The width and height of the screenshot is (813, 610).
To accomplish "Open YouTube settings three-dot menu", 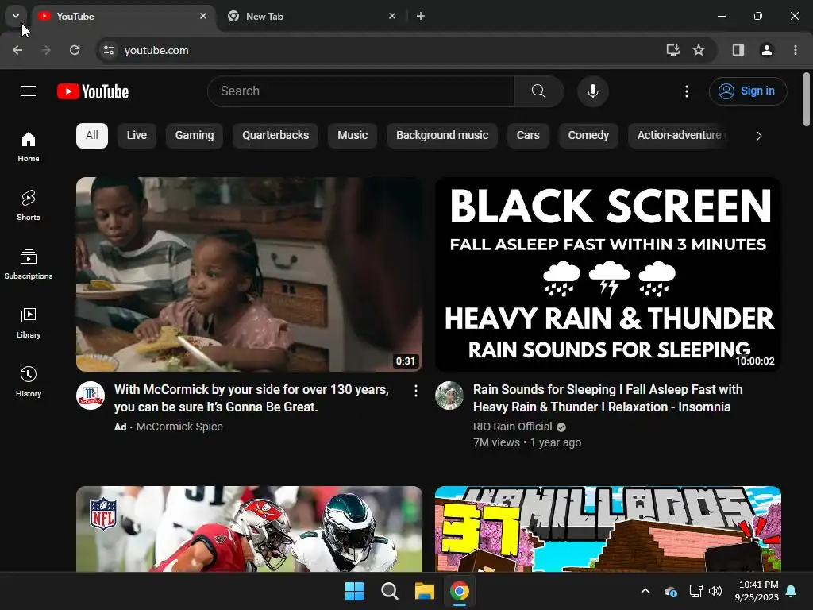I will [687, 91].
